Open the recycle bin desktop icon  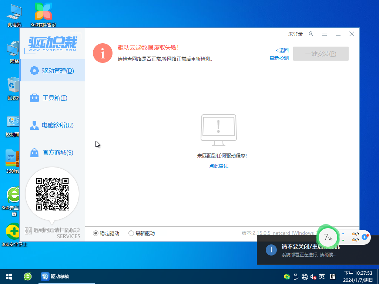pos(13,89)
